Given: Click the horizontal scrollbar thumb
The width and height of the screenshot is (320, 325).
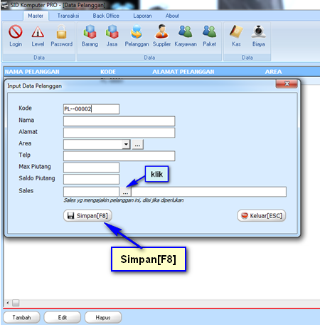Looking at the screenshot, I should pyautogui.click(x=16, y=303).
